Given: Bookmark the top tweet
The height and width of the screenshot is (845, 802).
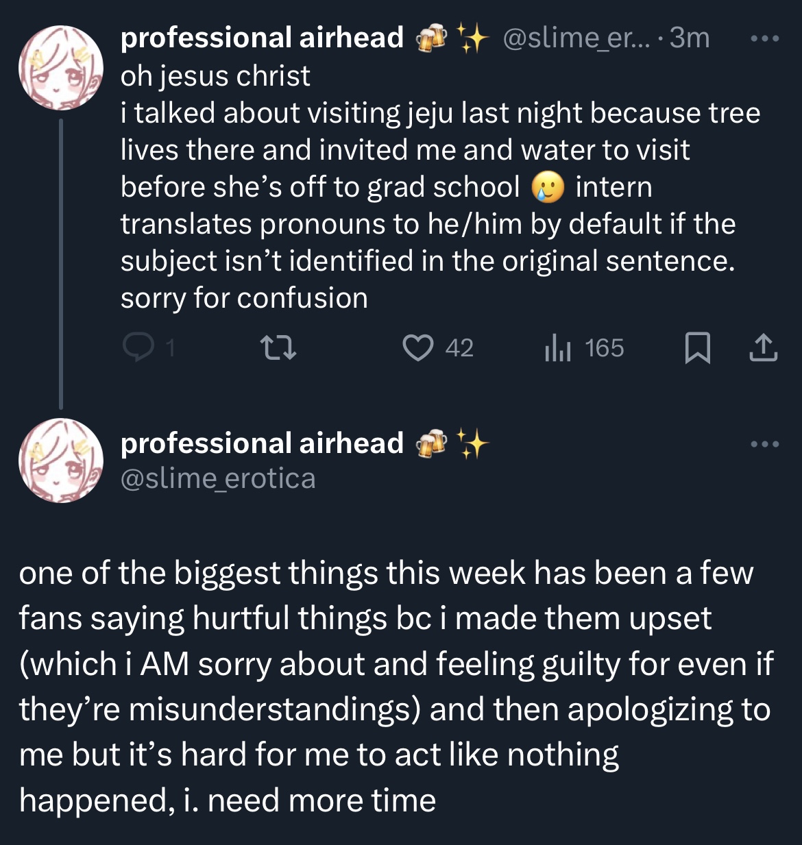Looking at the screenshot, I should point(697,347).
